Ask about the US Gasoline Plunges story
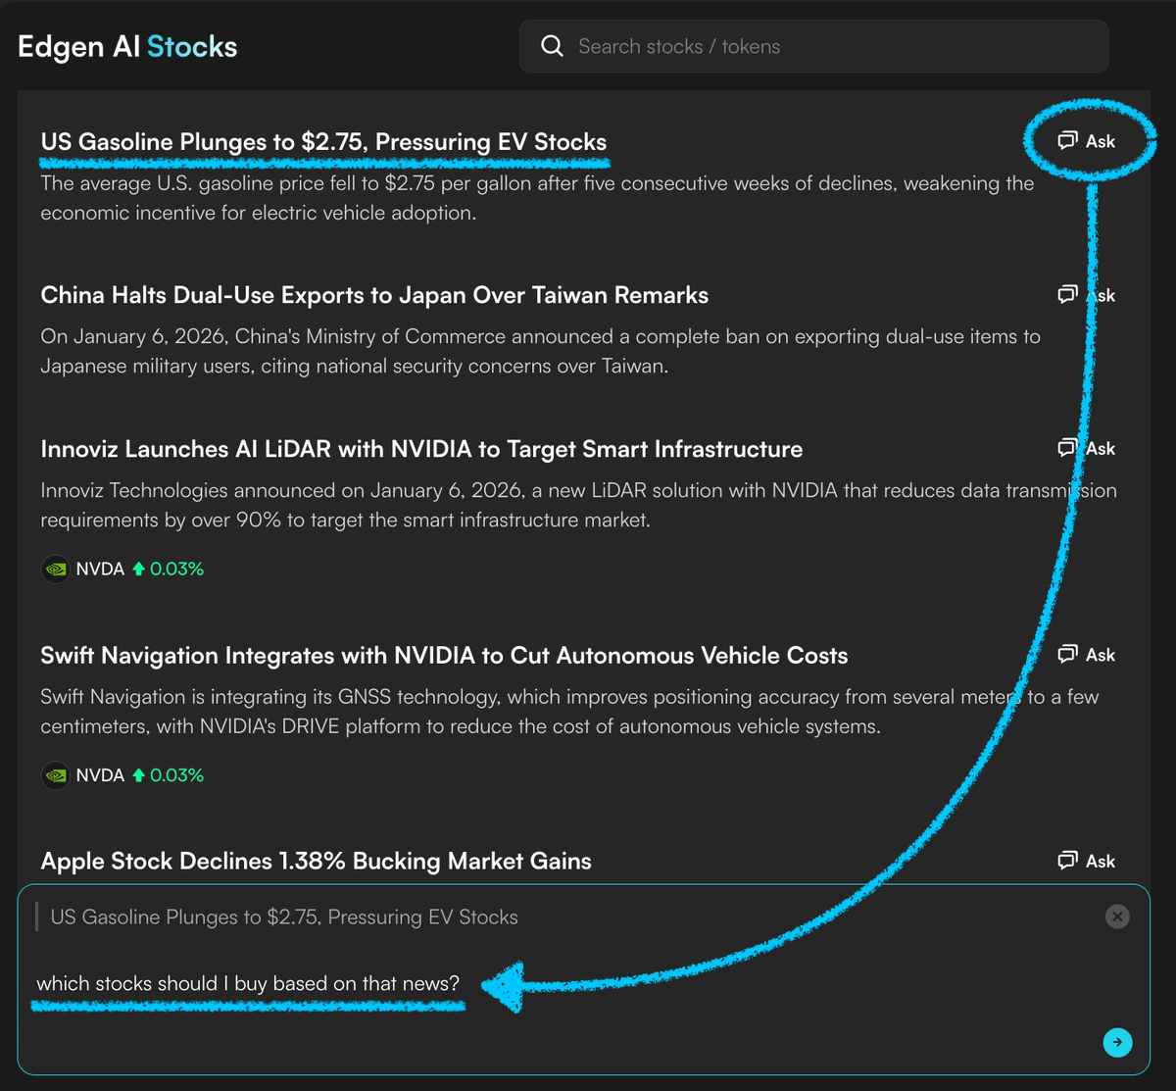Viewport: 1176px width, 1091px height. click(1087, 141)
